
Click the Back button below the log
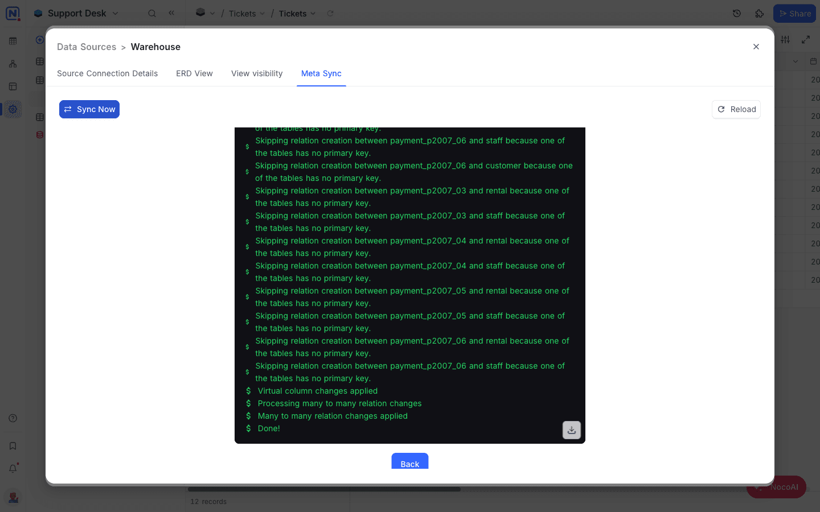pos(410,461)
